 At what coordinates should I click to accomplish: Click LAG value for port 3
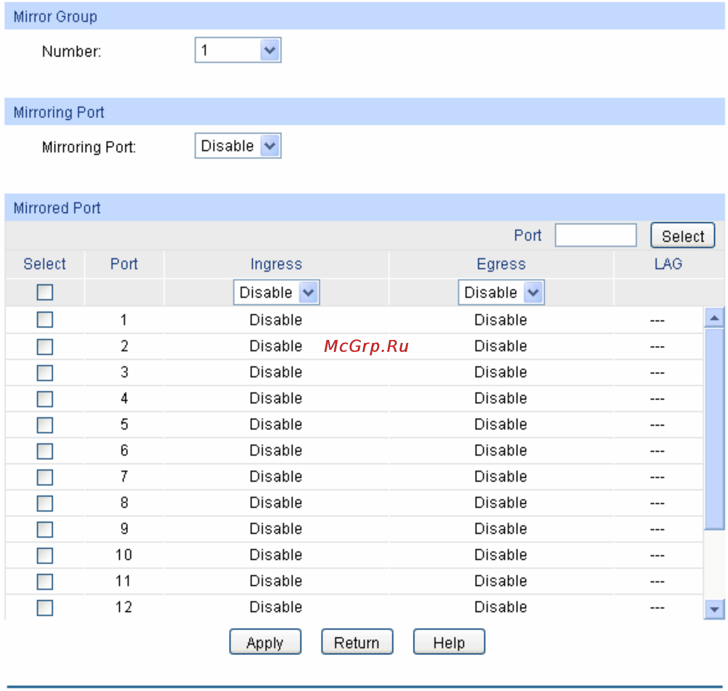[x=657, y=373]
